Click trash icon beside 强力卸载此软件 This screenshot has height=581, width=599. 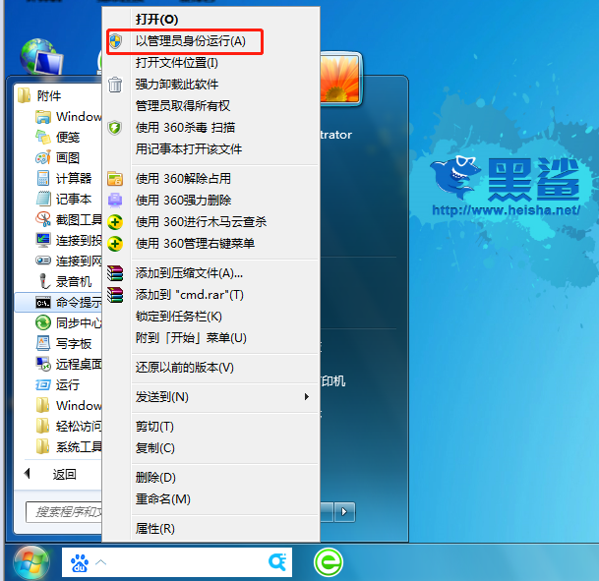pos(115,84)
